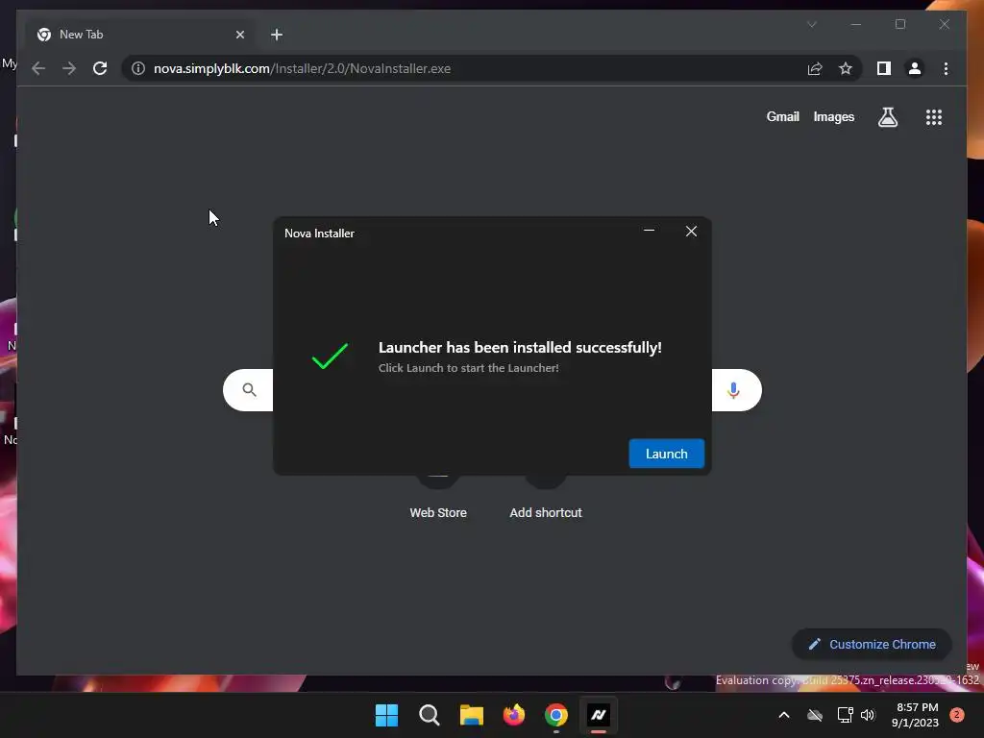984x738 pixels.
Task: Close the Nova Installer dialog
Action: (x=691, y=231)
